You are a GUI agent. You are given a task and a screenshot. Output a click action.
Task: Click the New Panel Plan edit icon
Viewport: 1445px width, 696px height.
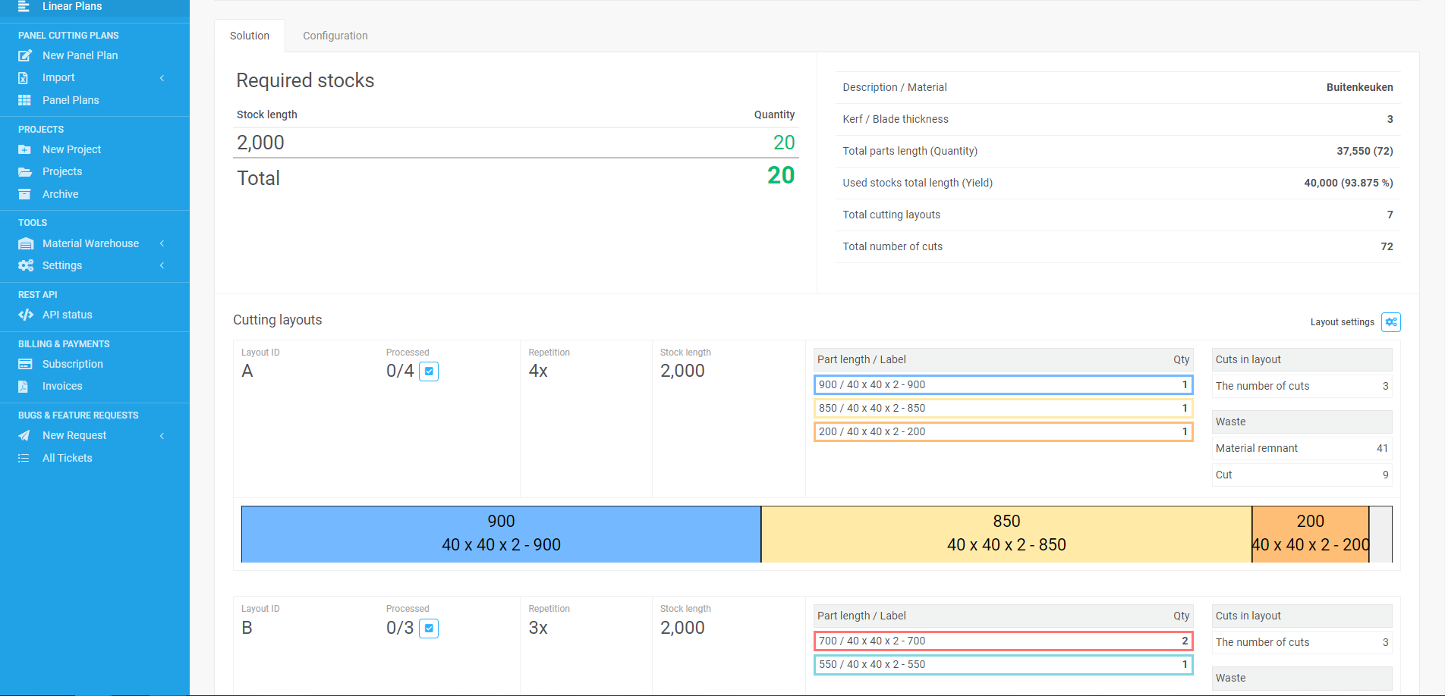[x=25, y=55]
